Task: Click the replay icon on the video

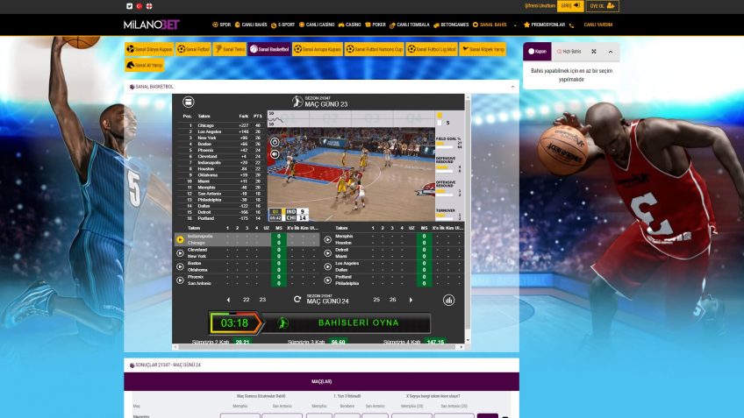Action: [275, 142]
